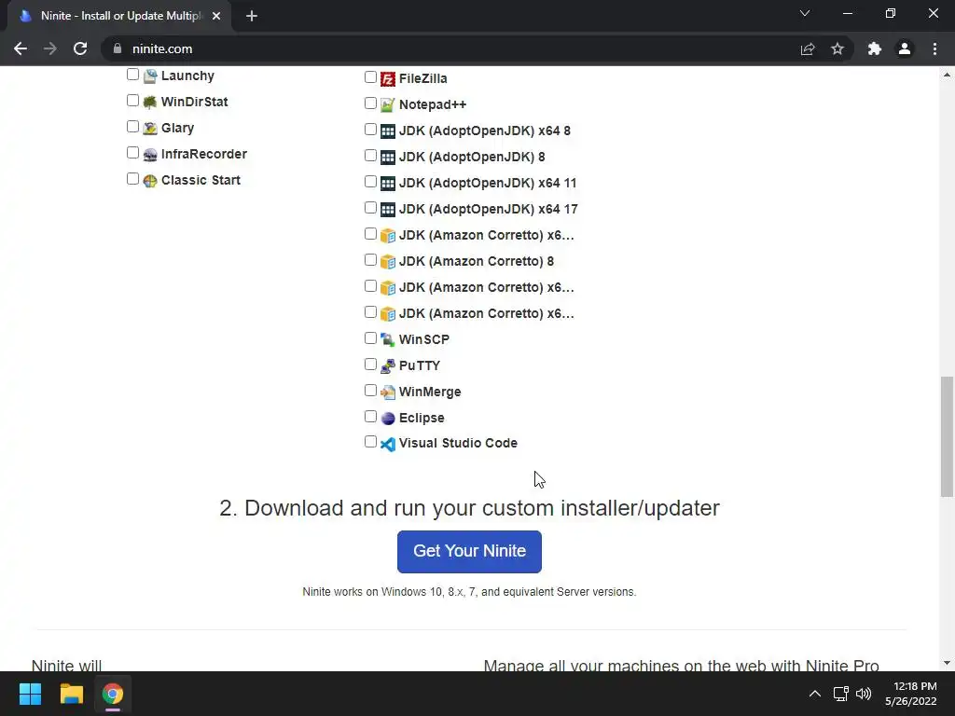Screen dimensions: 955x716
Task: Tick the Notepad++ checkbox
Action: (370, 103)
